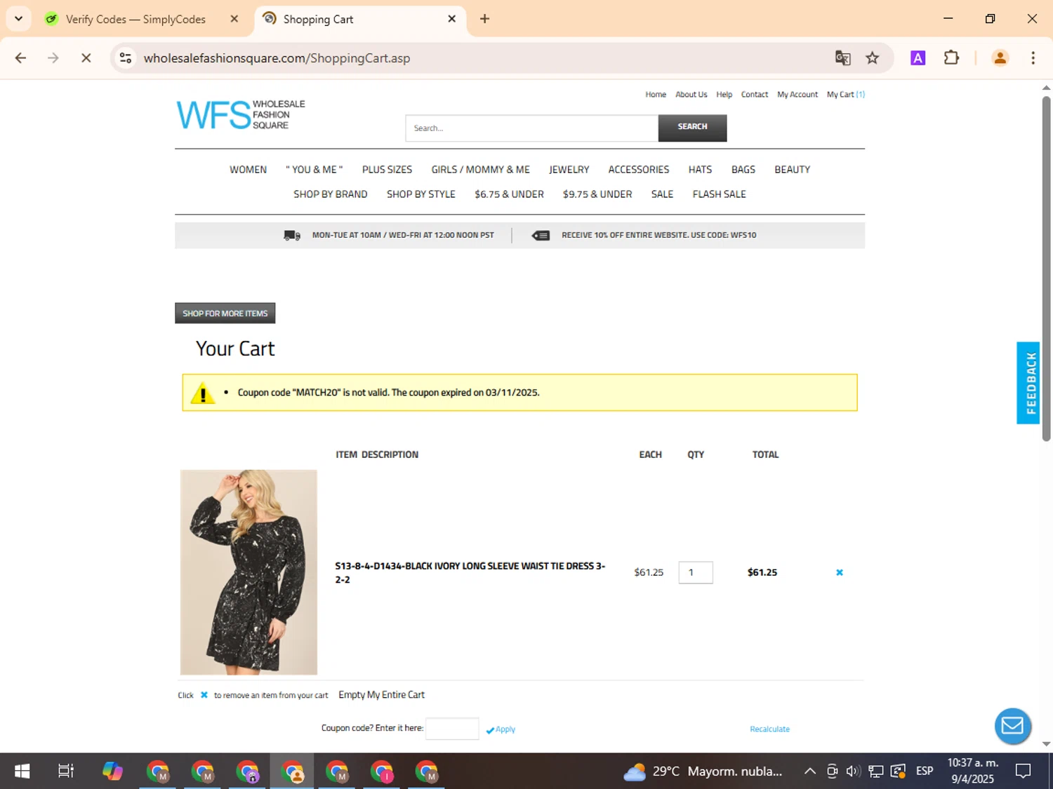This screenshot has height=789, width=1053.
Task: Open the BAGS category
Action: coord(743,170)
